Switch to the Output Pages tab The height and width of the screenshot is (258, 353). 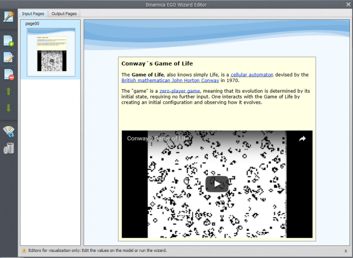pos(64,14)
